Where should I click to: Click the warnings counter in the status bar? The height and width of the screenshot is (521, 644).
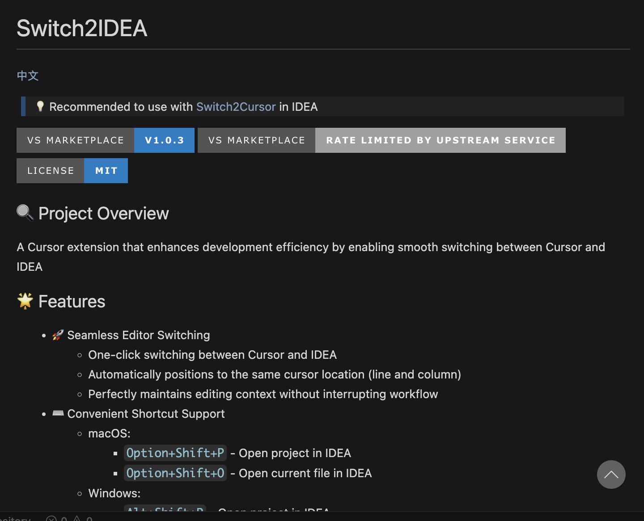click(x=84, y=518)
